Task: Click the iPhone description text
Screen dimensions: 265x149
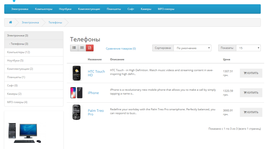Action: pyautogui.click(x=163, y=92)
